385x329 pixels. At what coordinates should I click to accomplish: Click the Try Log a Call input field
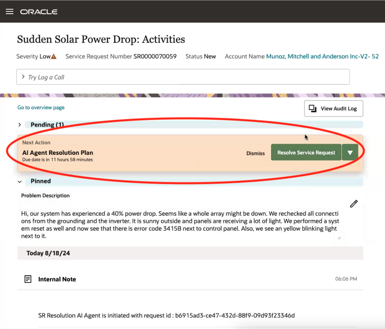click(x=183, y=77)
